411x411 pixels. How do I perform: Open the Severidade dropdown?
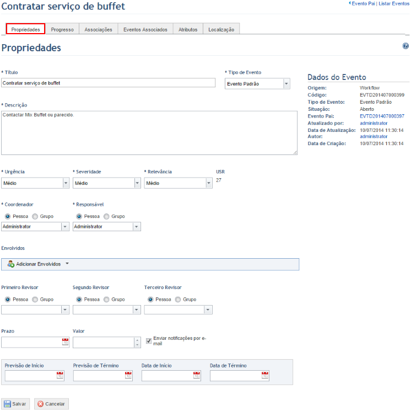[x=107, y=183]
